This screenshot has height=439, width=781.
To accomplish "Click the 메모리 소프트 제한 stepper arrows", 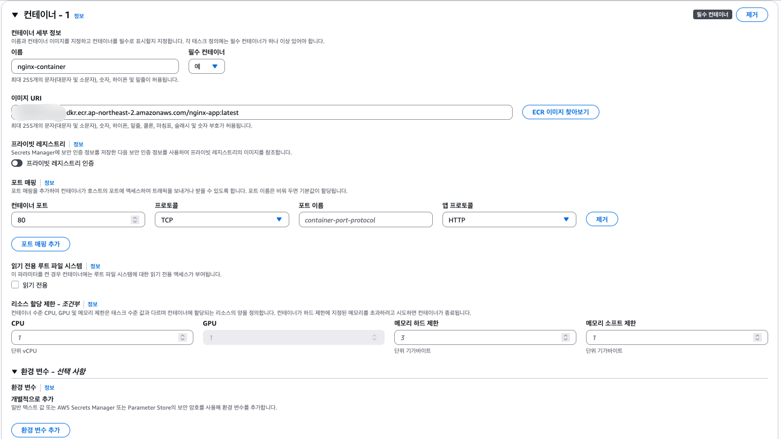I will [757, 337].
